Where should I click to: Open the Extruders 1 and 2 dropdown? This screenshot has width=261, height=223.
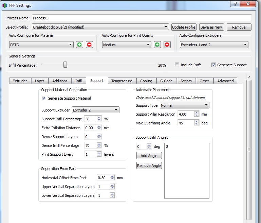[x=214, y=45]
